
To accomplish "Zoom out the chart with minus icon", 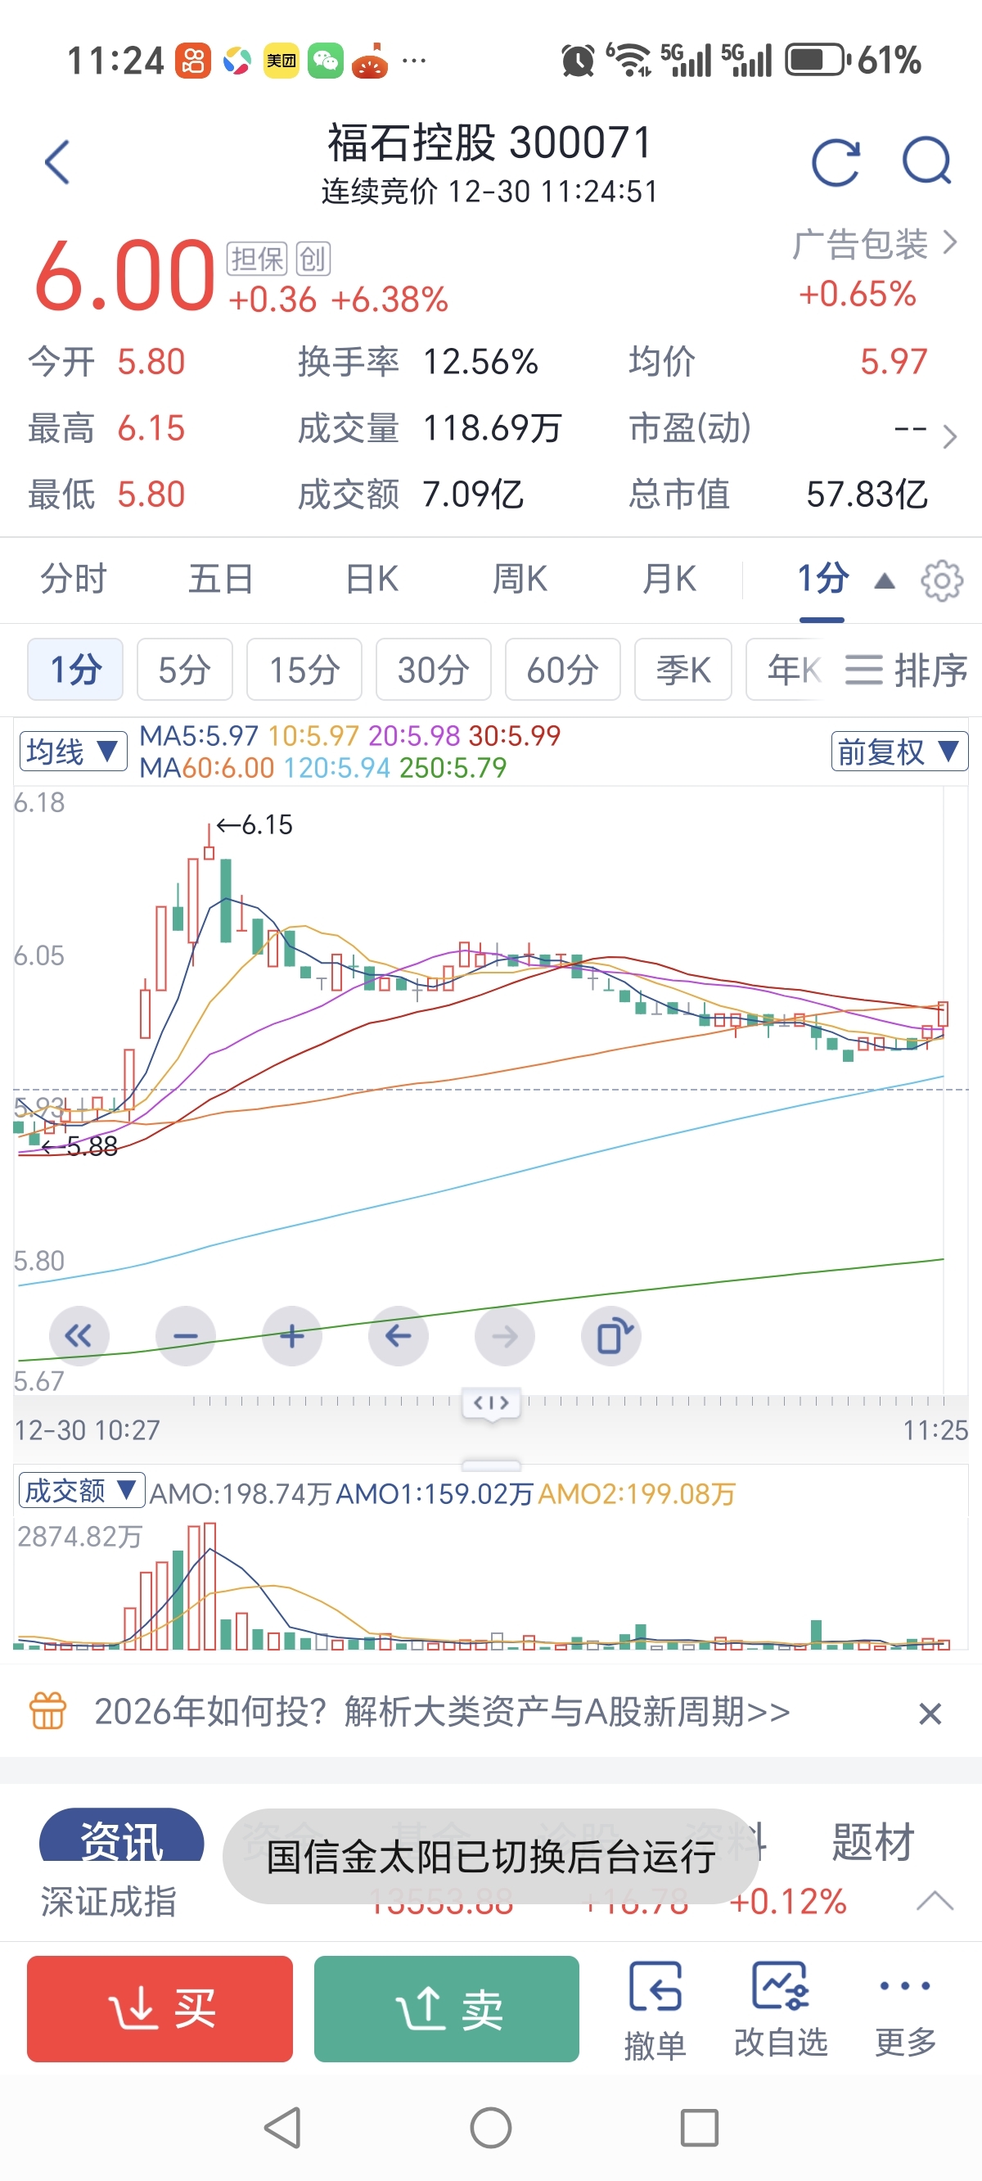I will (x=186, y=1336).
